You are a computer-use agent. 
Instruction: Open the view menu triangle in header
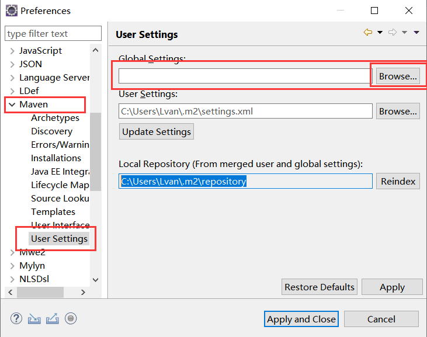click(416, 32)
